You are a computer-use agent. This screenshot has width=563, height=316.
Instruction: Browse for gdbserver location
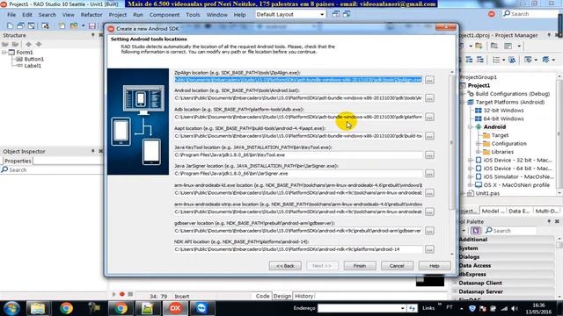click(429, 231)
